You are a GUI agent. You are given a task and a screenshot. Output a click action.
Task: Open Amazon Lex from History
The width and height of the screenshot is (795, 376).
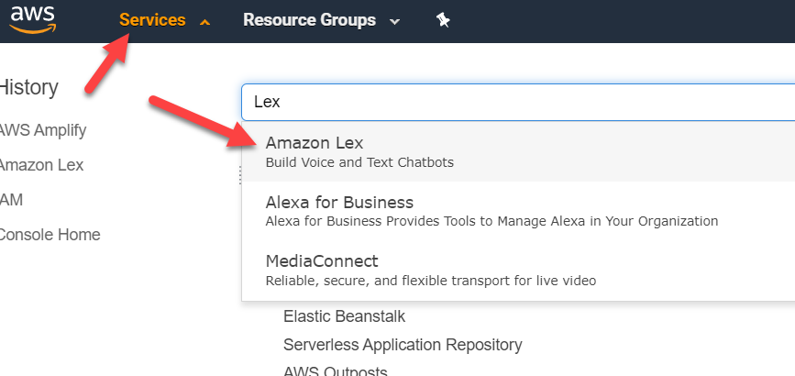41,165
